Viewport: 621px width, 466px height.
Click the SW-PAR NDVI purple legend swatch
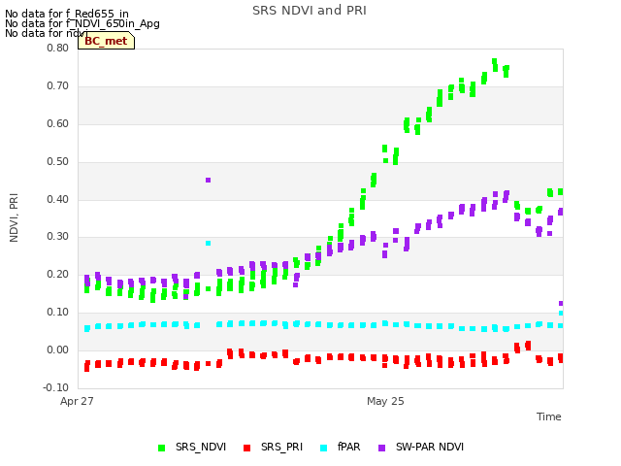coord(381,448)
